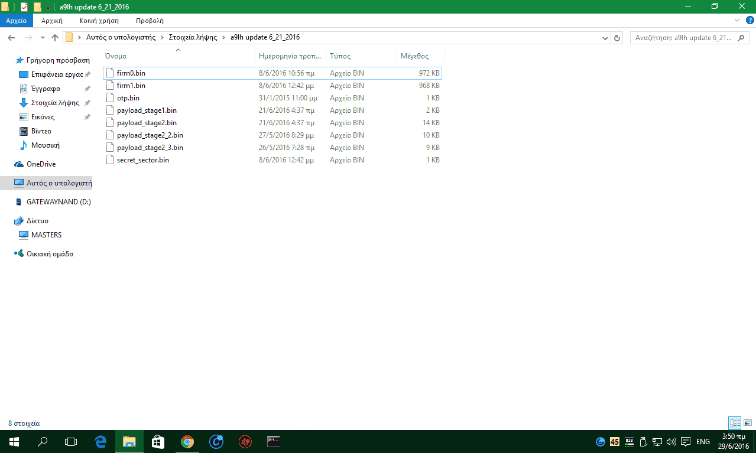Image resolution: width=756 pixels, height=453 pixels.
Task: Click the search magnifier icon
Action: (x=741, y=37)
